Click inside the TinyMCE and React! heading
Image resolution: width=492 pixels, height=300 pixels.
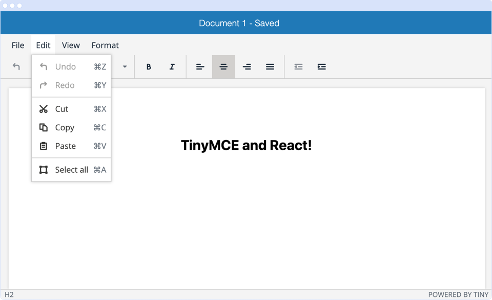(247, 146)
